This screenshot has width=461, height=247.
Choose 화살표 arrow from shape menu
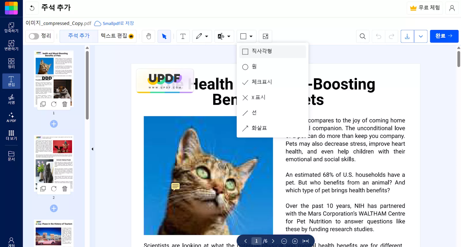[273, 128]
